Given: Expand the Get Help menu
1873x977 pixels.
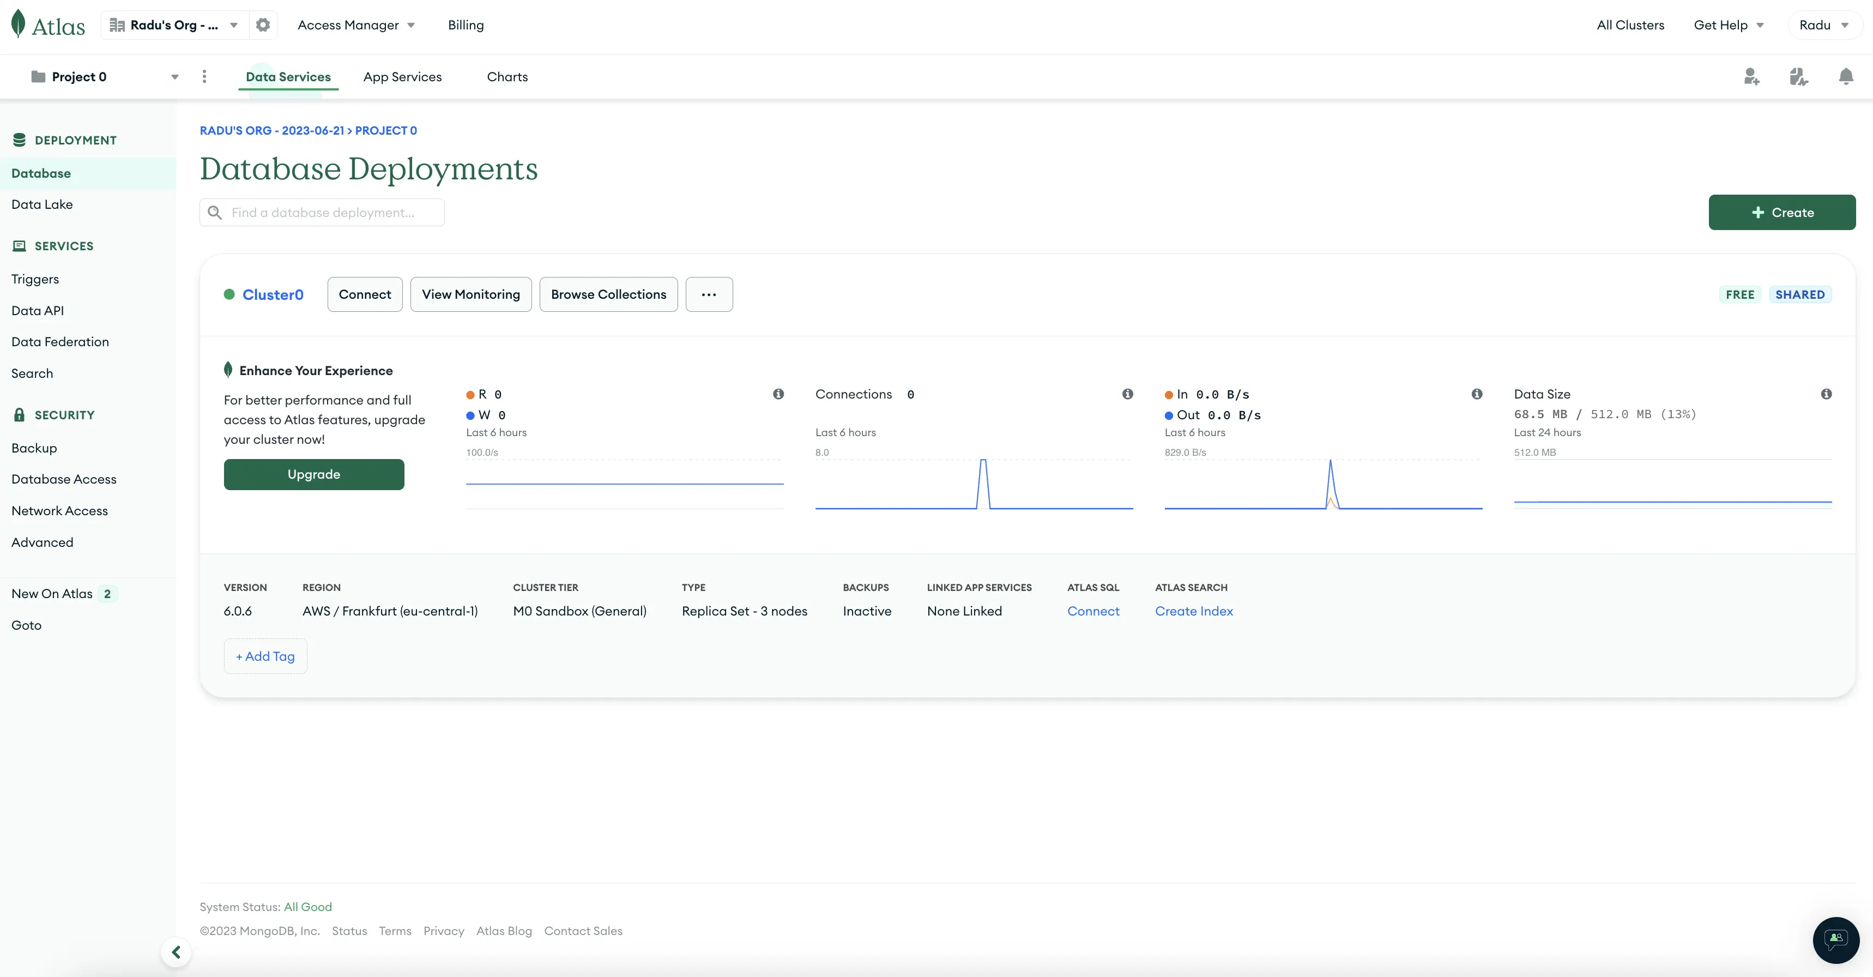Looking at the screenshot, I should pyautogui.click(x=1729, y=25).
